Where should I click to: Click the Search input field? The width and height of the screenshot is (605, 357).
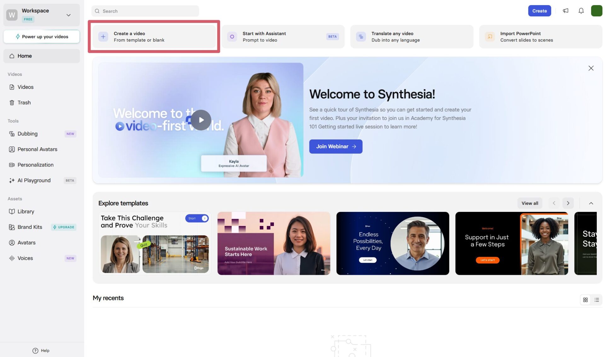coord(145,11)
